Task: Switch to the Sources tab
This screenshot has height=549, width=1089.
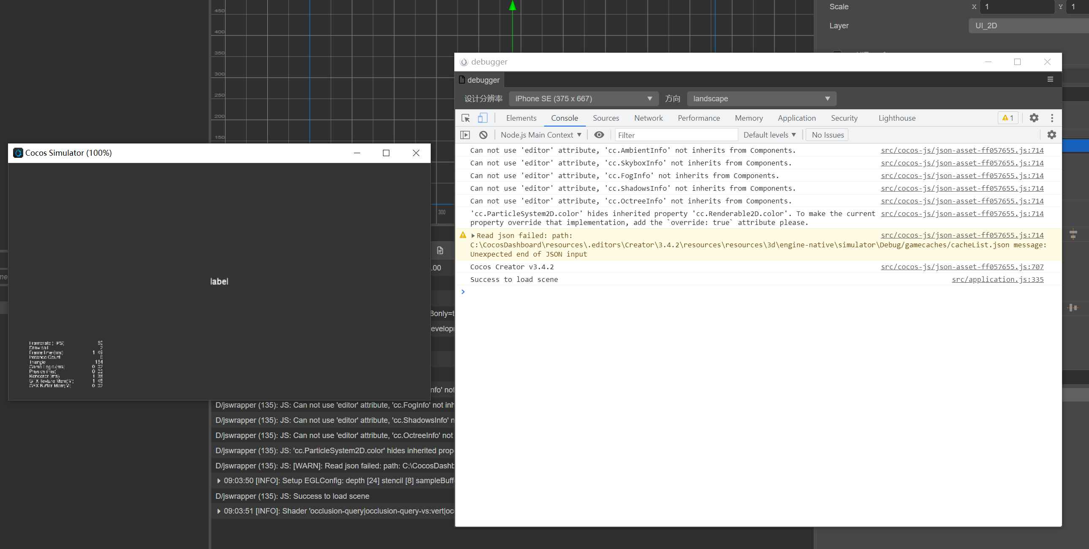Action: [x=606, y=118]
